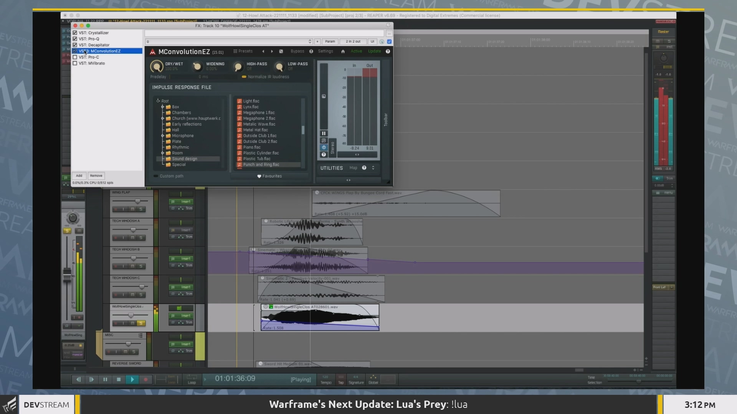
Task: Click the arrows button under meter values
Action: [x=357, y=154]
